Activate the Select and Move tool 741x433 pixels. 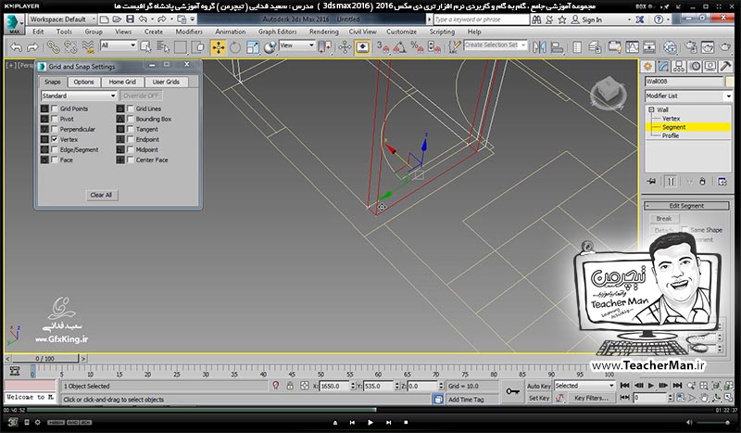[218, 47]
